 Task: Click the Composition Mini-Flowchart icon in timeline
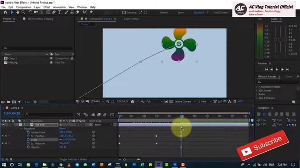78,115
